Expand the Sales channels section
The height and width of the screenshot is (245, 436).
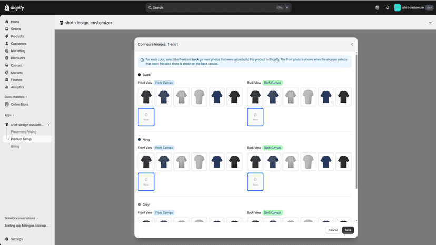16,97
